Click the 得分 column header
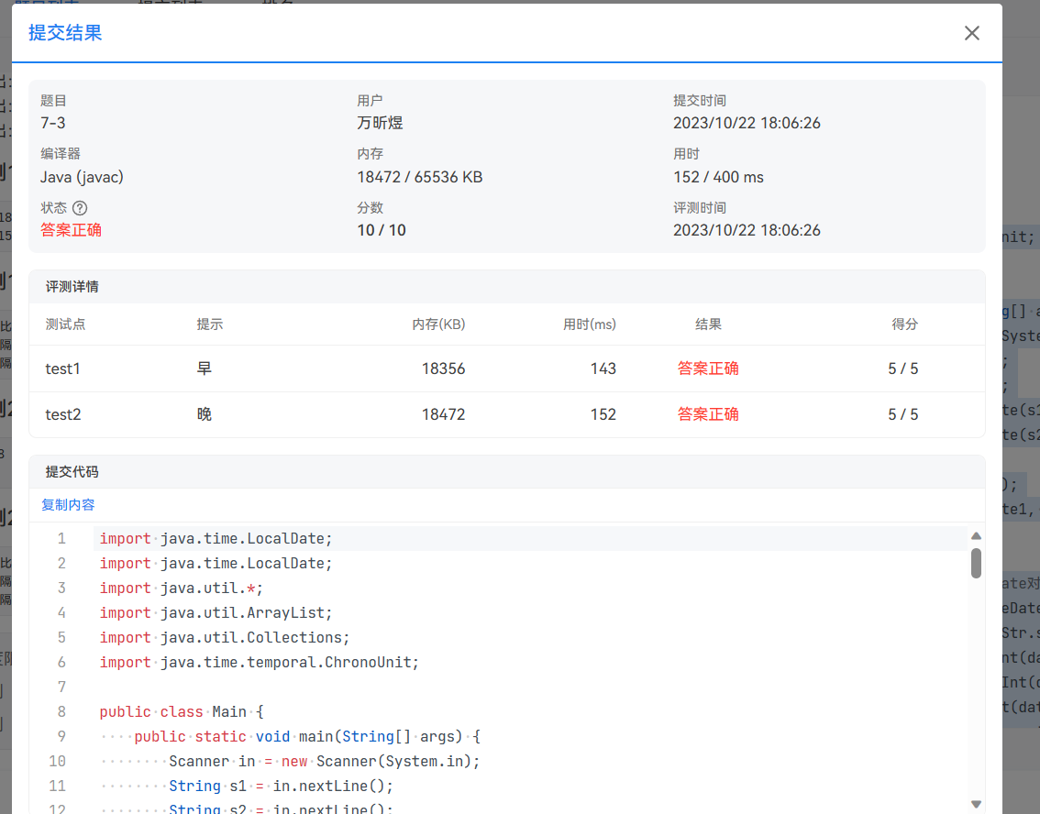 click(x=904, y=324)
